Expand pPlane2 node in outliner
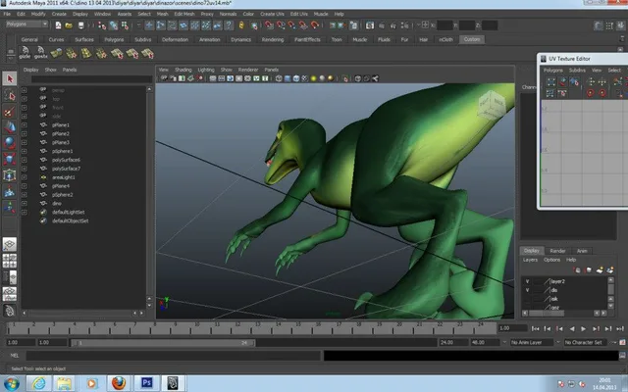Screen dimensions: 628x392 coord(24,133)
